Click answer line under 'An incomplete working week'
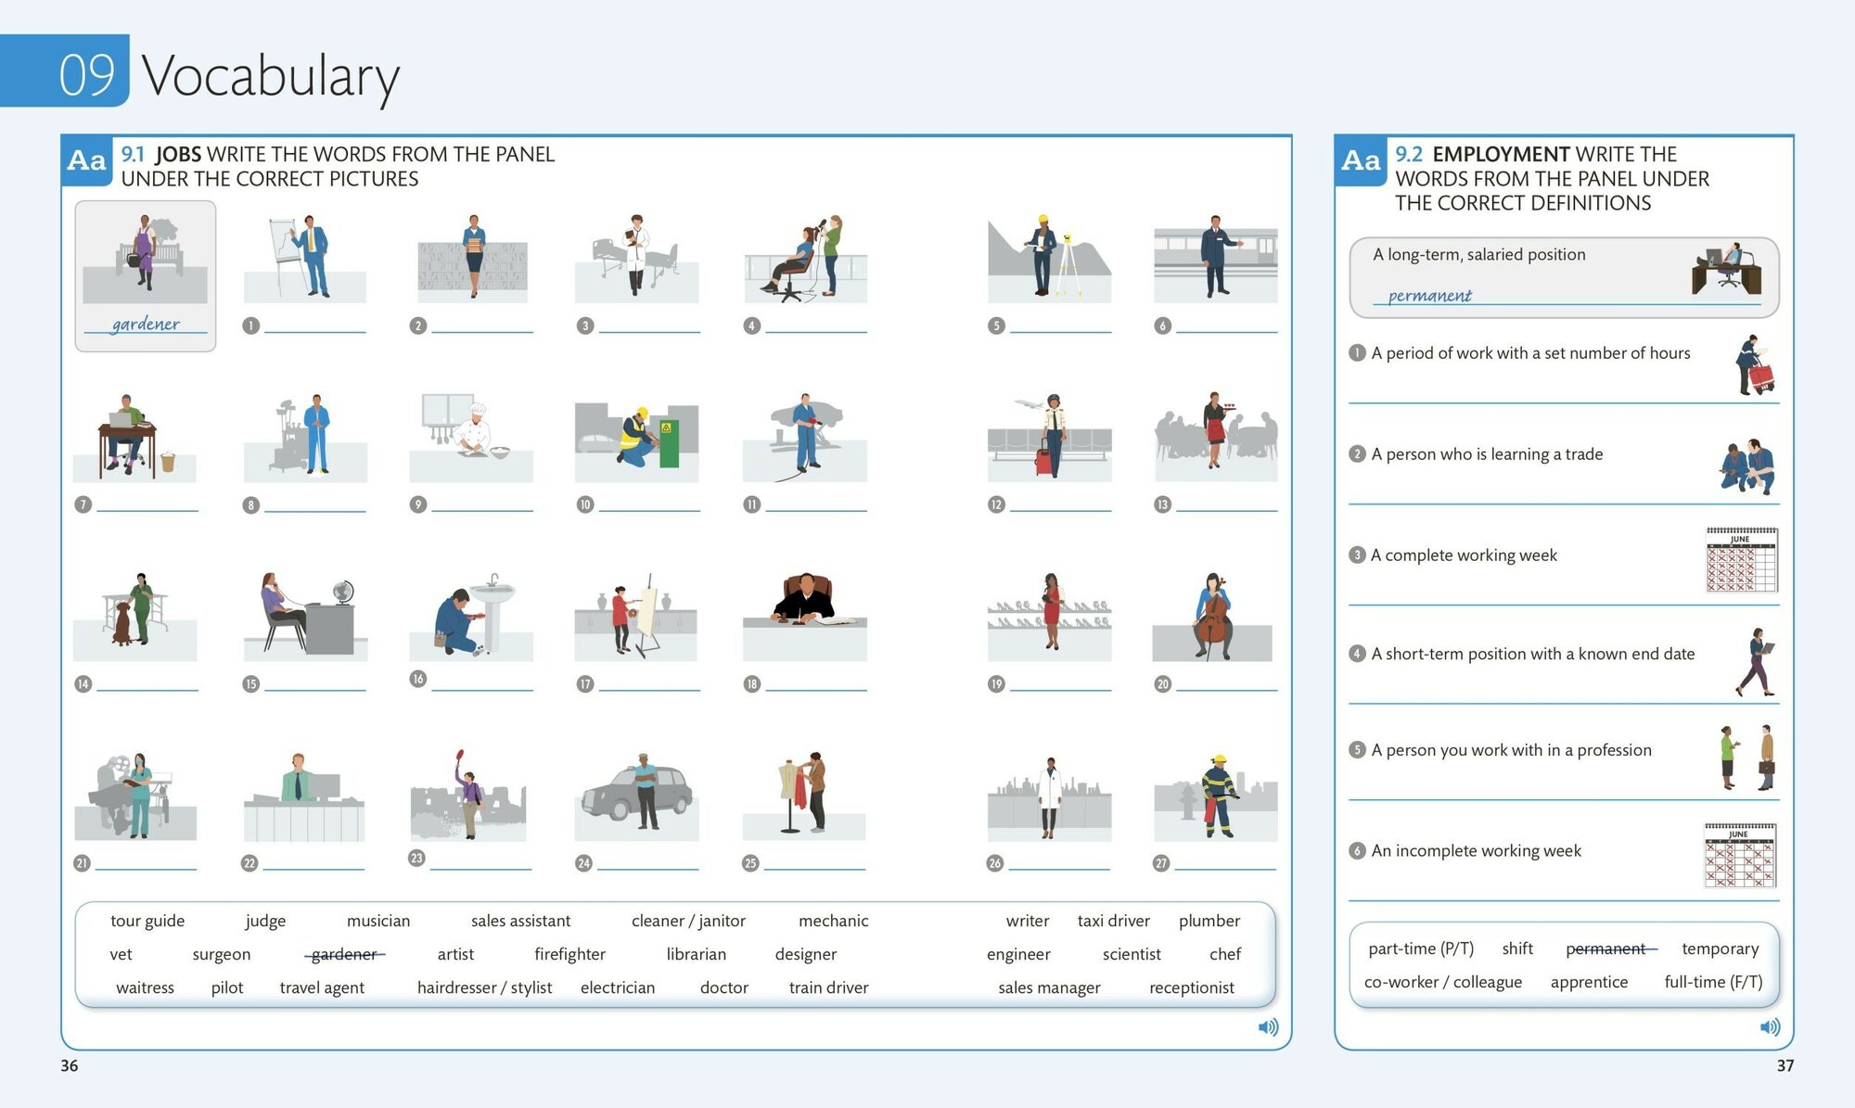The image size is (1855, 1108). pos(1563,898)
